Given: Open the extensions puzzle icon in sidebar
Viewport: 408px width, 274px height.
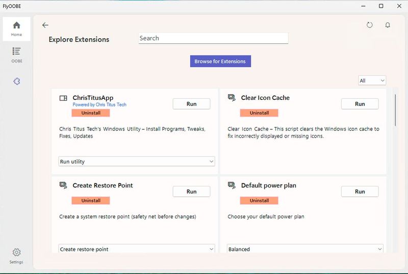Looking at the screenshot, I should pos(16,81).
